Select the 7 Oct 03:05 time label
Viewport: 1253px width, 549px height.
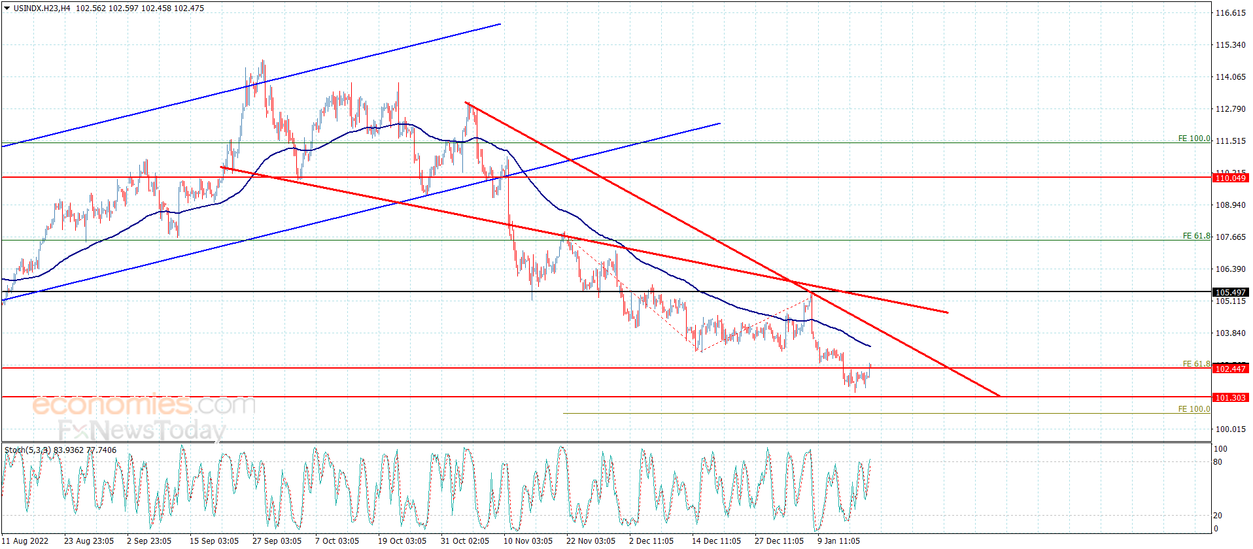click(337, 541)
